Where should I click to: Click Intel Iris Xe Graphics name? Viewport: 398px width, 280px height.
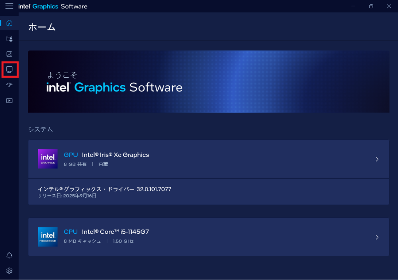pos(116,155)
